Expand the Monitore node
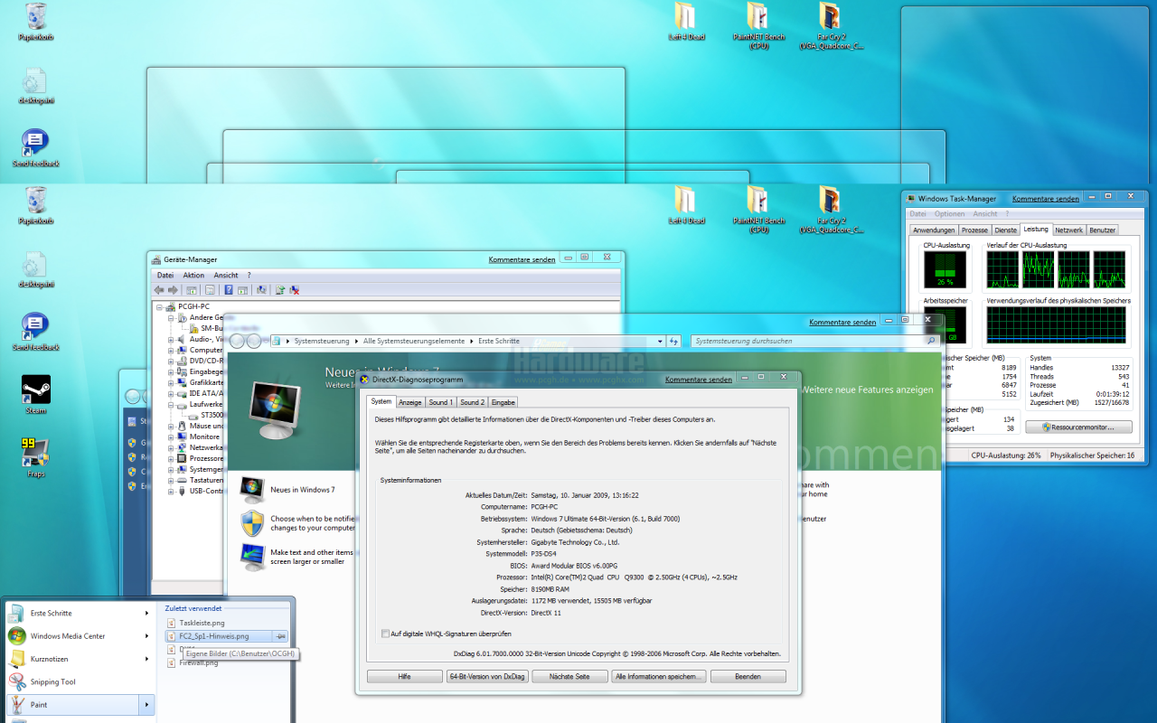Image resolution: width=1157 pixels, height=723 pixels. [x=171, y=437]
